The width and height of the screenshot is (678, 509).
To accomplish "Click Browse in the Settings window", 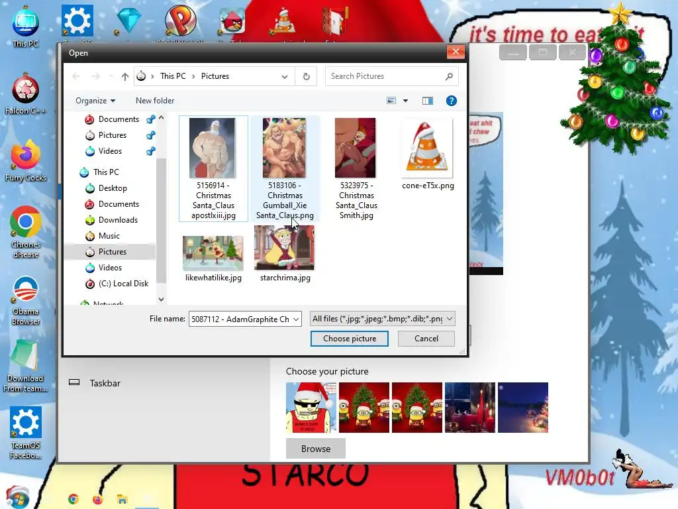I will [316, 449].
